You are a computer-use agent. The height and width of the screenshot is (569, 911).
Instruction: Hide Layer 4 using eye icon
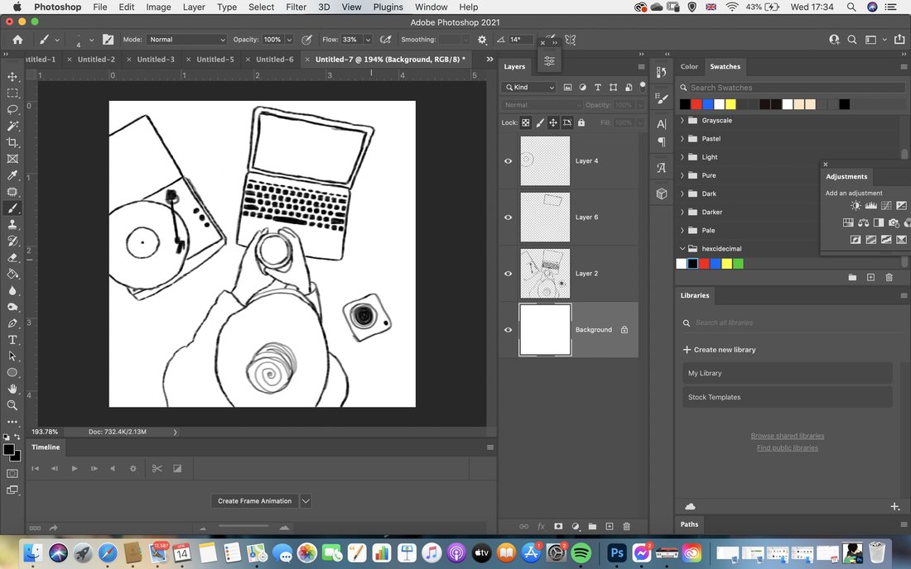[x=509, y=160]
